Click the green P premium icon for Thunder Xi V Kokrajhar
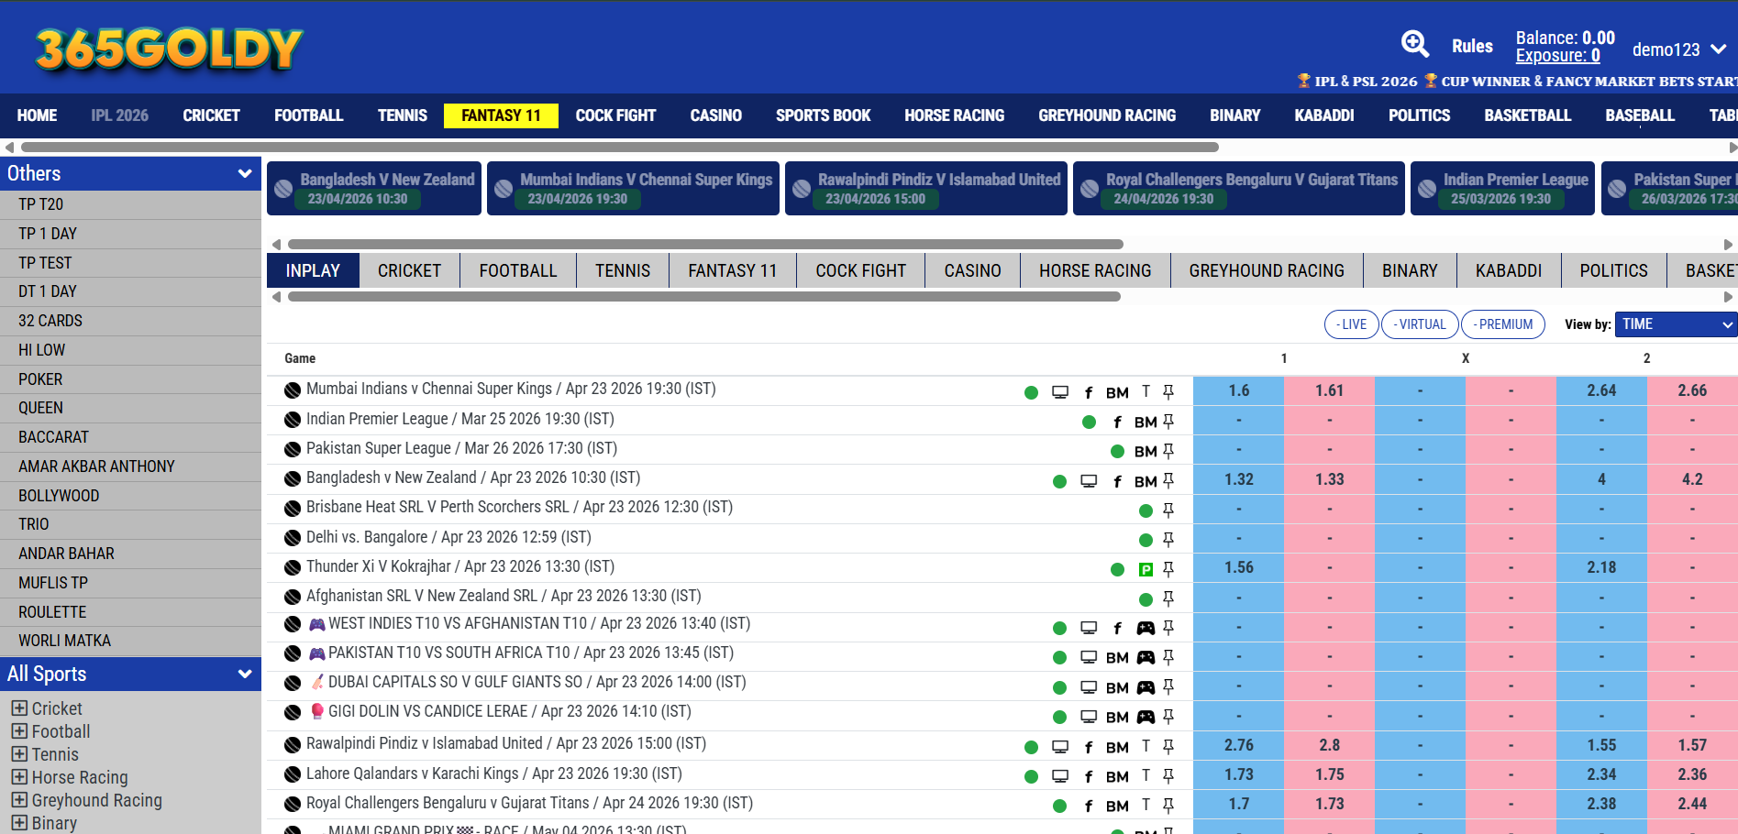Screen dimensions: 1738x834 (x=1146, y=569)
